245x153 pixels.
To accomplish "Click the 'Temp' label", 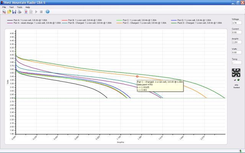I will click(235, 59).
